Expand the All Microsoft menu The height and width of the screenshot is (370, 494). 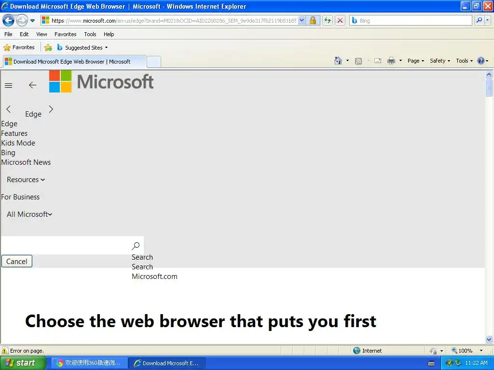tap(29, 214)
